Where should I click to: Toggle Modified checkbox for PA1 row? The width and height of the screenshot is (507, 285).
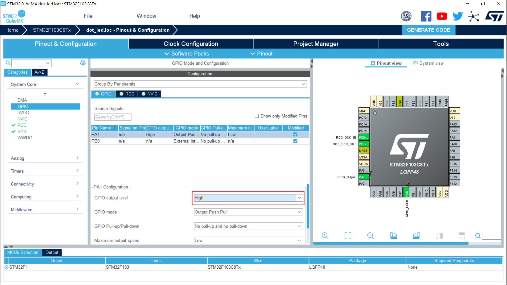point(295,134)
